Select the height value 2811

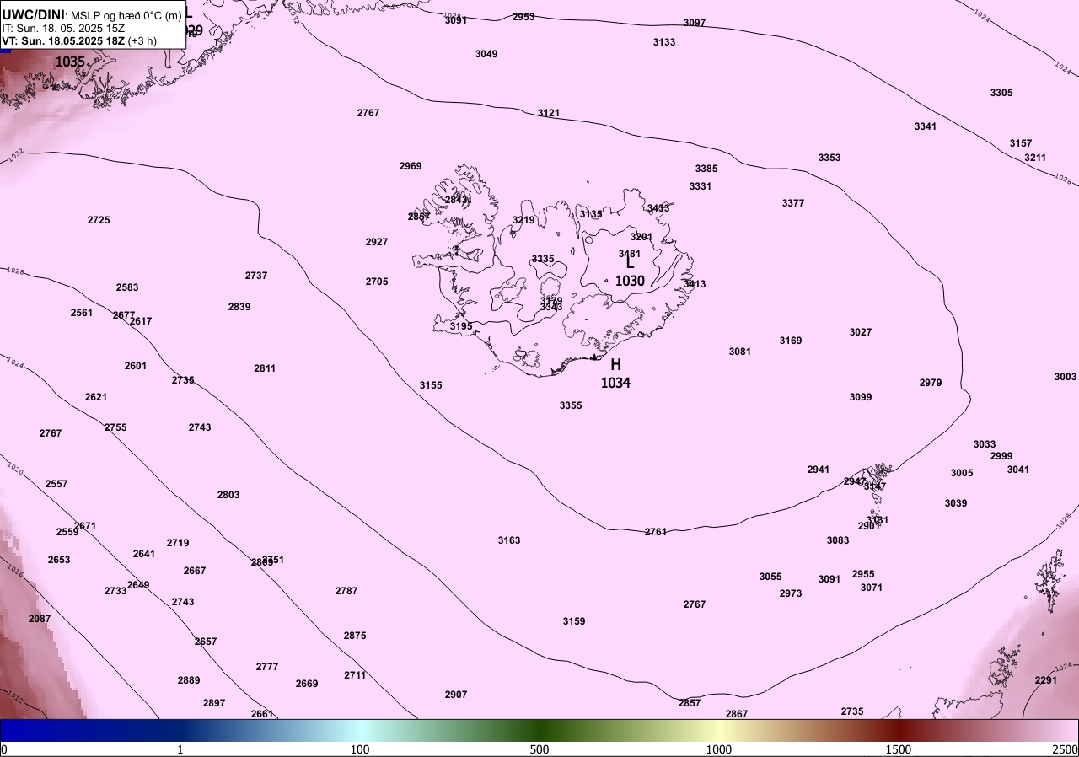pos(265,368)
